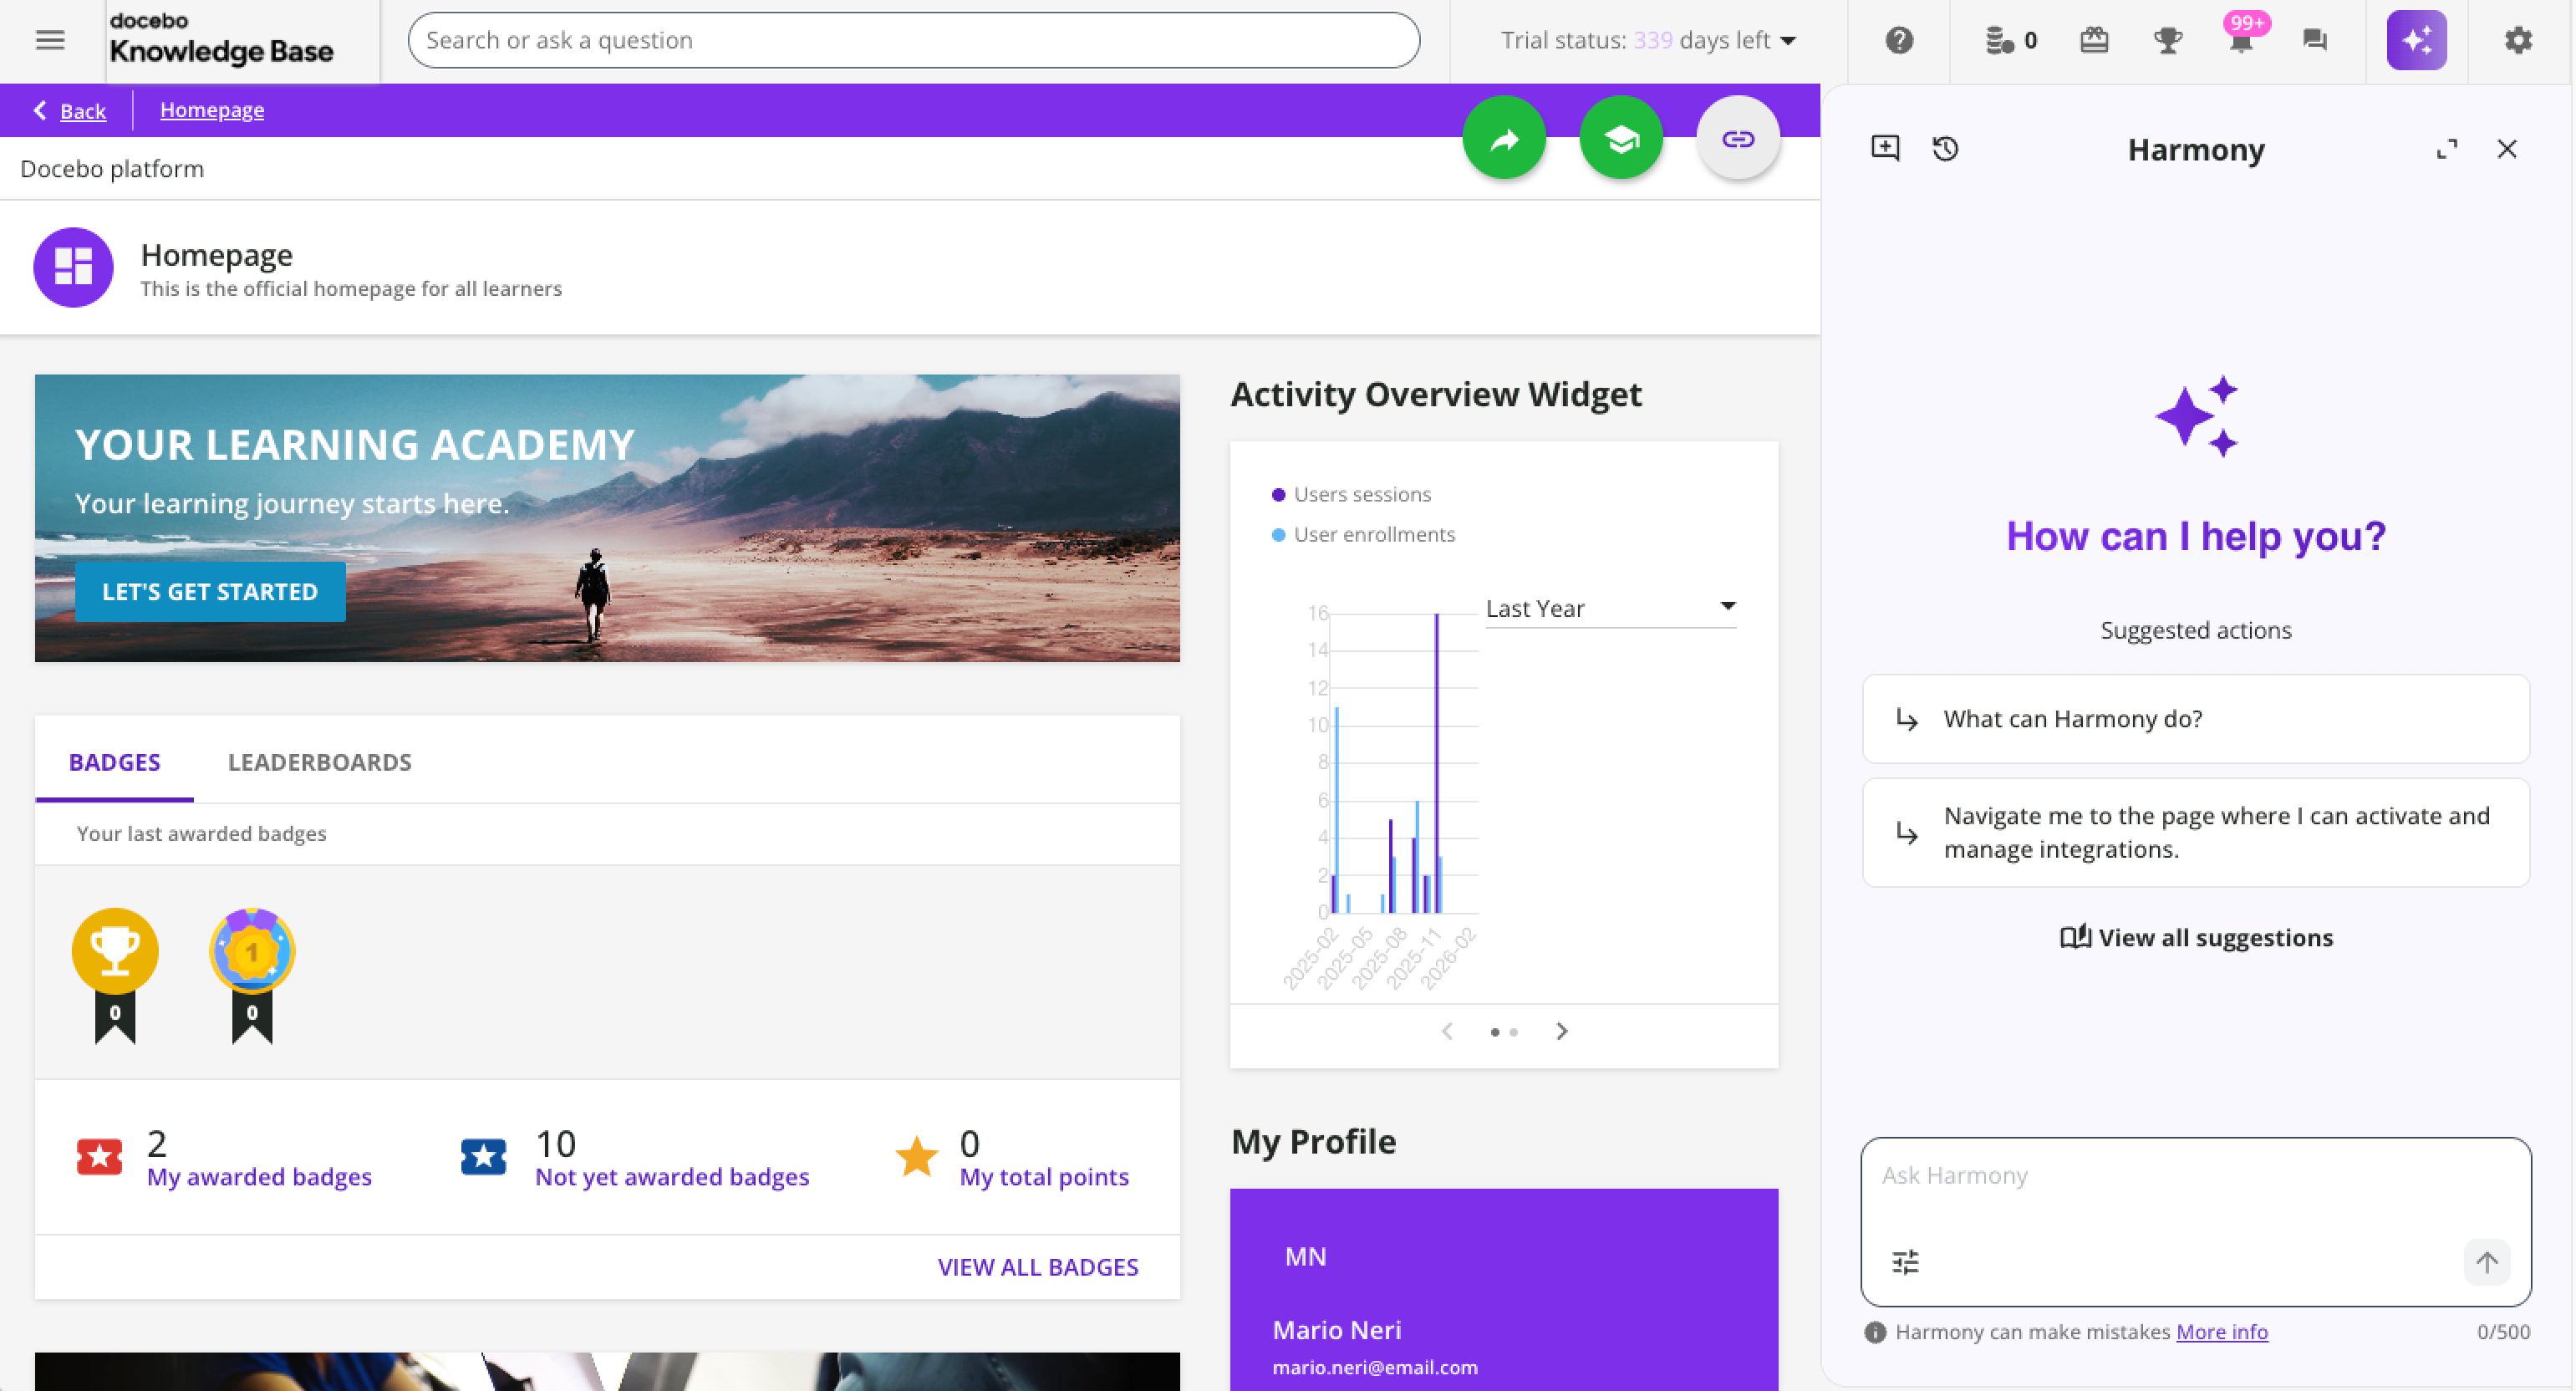Open Harmony input settings sliders icon
Viewport: 2576px width, 1391px height.
coord(1905,1262)
